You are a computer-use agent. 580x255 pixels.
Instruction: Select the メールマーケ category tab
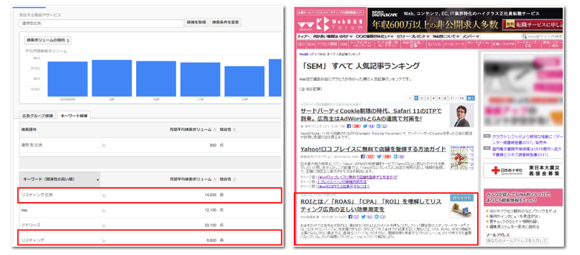[453, 44]
